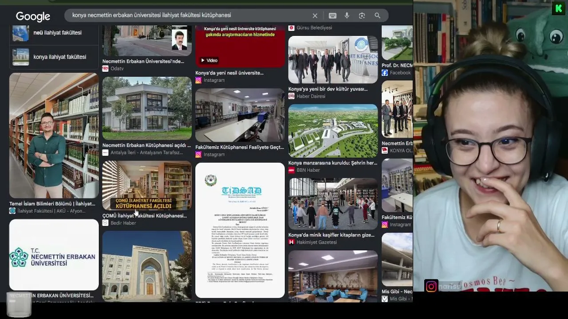Image resolution: width=568 pixels, height=319 pixels.
Task: Click the Odatv source favicon
Action: point(106,69)
